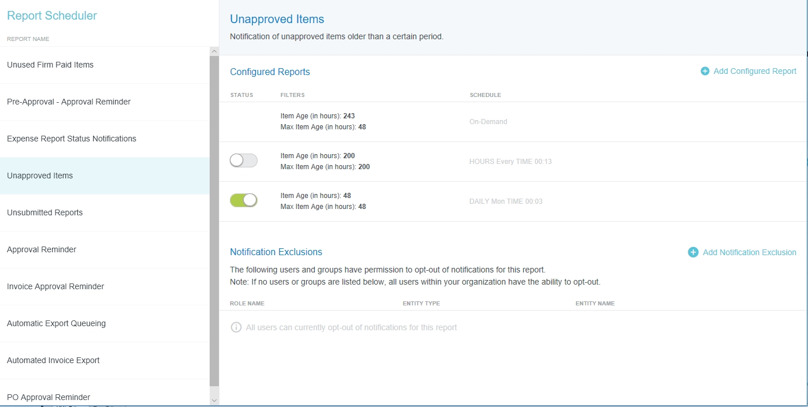Viewport: 808px width, 407px height.
Task: Click the Add Configured Report link
Action: pos(754,72)
